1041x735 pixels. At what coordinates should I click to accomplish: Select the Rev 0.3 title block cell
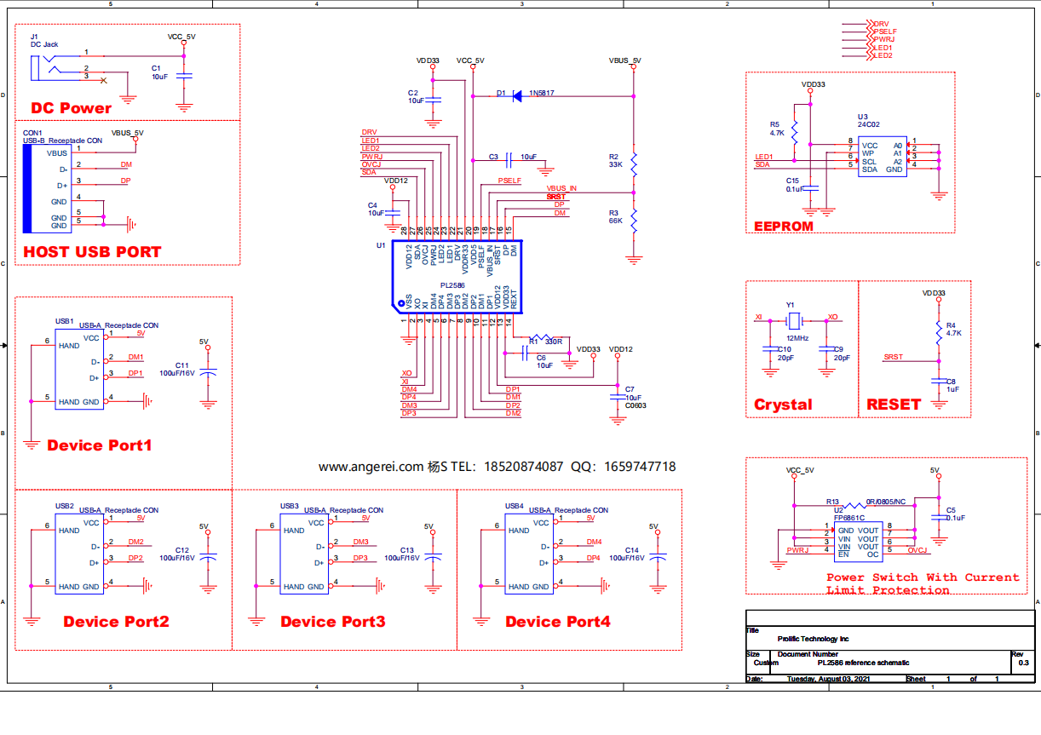(x=1022, y=658)
